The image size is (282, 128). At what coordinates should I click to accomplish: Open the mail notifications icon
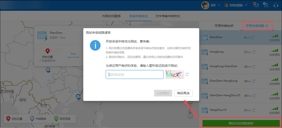coord(256,5)
